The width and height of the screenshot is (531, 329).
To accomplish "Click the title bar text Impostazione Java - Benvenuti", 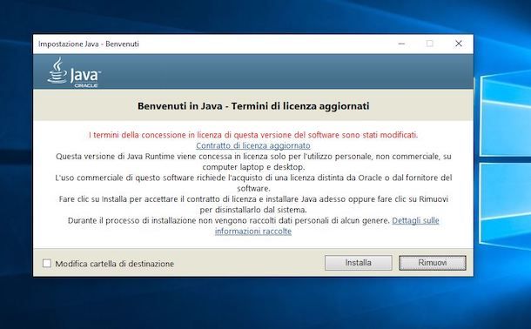I will click(89, 44).
